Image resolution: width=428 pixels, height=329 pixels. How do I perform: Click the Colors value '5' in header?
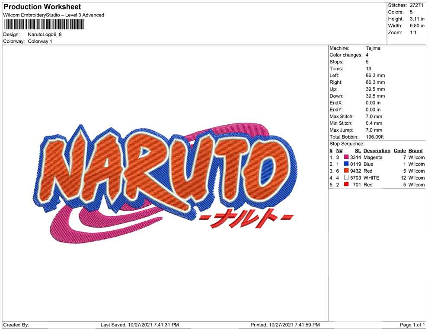tap(411, 12)
